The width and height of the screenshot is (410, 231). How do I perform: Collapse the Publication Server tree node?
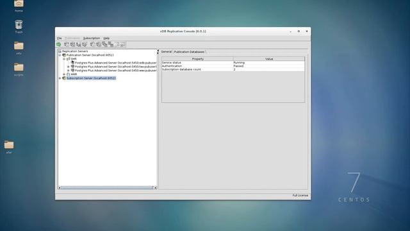coord(60,55)
